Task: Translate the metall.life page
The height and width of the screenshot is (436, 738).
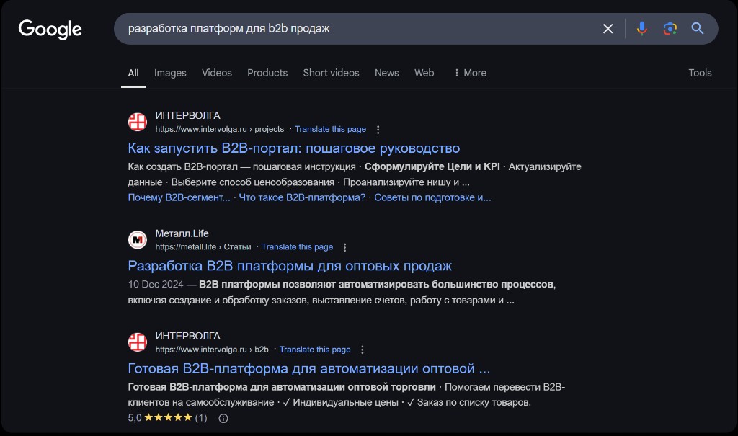Action: (297, 246)
